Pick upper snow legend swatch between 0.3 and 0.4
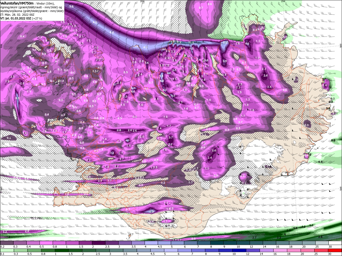This screenshot has width=342, height=256. point(20,243)
